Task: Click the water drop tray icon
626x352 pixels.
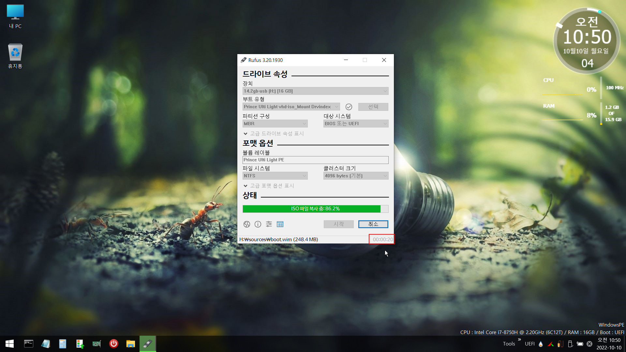Action: (x=541, y=344)
